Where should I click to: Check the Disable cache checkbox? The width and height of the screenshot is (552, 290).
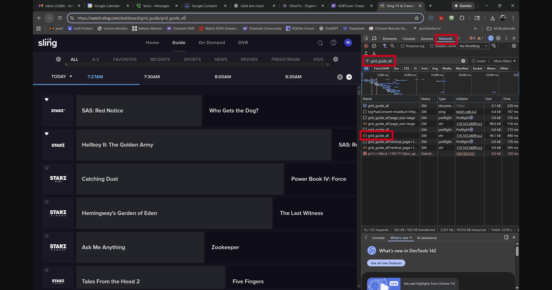click(x=432, y=46)
